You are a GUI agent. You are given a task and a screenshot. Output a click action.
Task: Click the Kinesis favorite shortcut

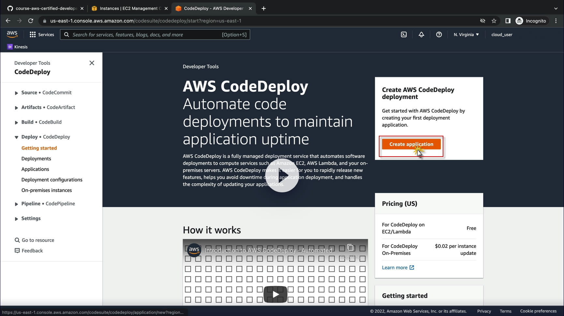18,47
